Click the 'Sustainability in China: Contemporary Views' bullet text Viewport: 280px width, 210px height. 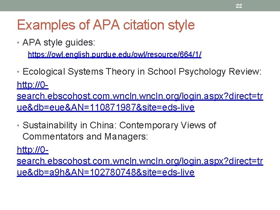pyautogui.click(x=119, y=131)
